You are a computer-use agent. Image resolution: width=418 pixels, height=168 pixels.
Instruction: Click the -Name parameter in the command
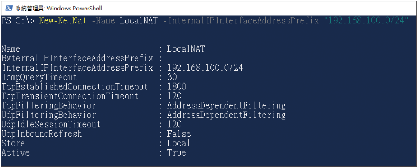click(103, 20)
